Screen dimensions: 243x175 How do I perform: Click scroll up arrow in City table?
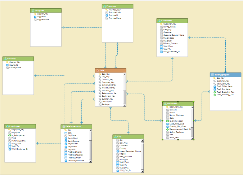(142, 140)
